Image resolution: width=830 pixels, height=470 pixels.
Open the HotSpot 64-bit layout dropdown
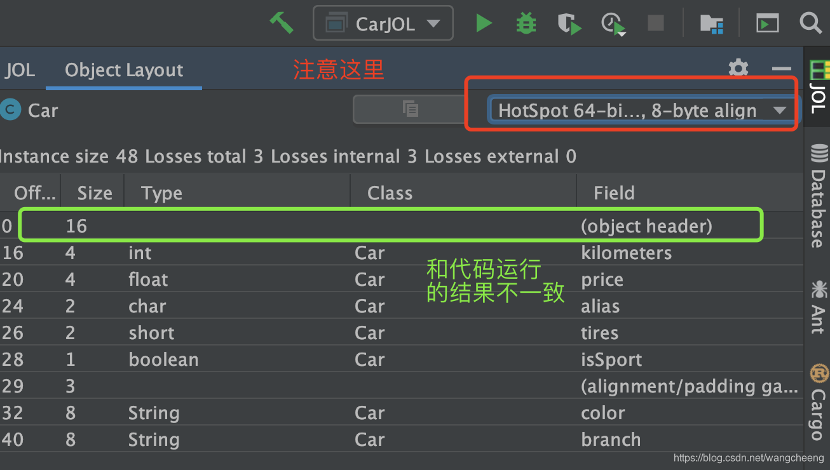(642, 110)
